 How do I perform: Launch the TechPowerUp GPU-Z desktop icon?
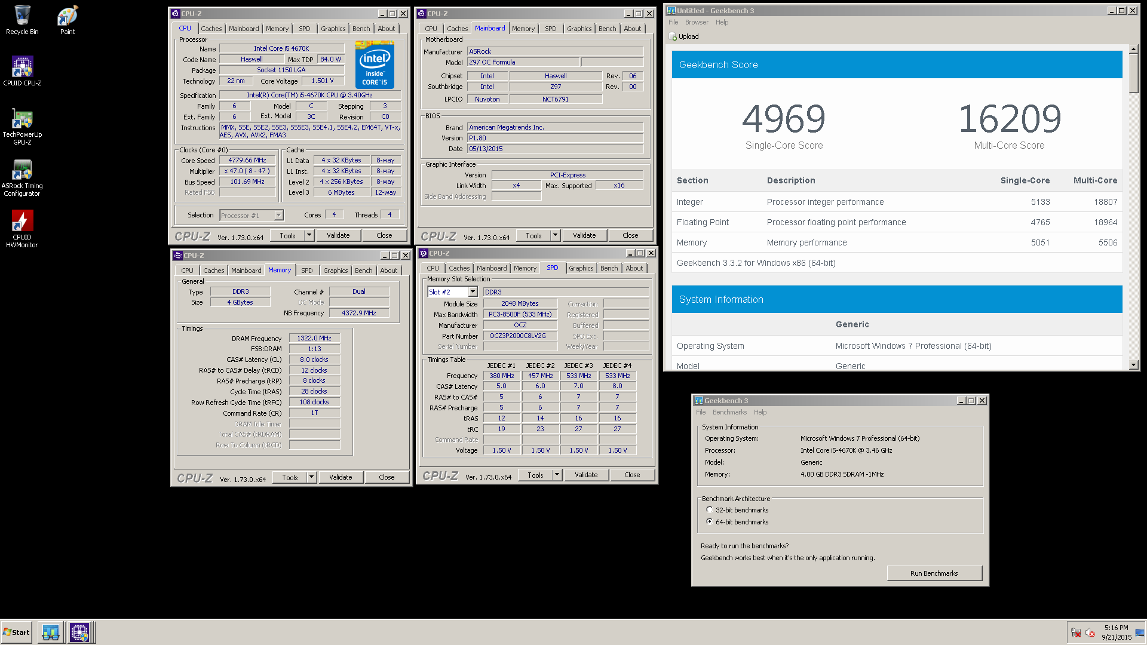(22, 126)
